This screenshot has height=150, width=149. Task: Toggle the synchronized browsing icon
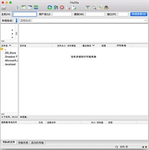(100, 8)
